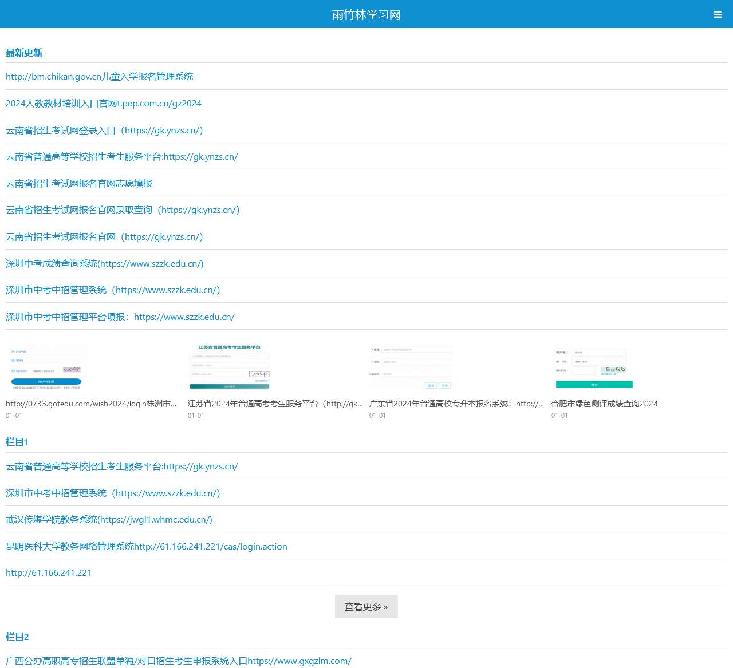Open the 儿童入学报名管理系统 chikan link

pos(99,77)
